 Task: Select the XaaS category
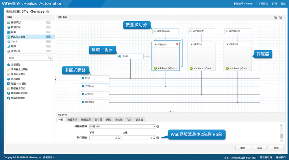click(30, 41)
